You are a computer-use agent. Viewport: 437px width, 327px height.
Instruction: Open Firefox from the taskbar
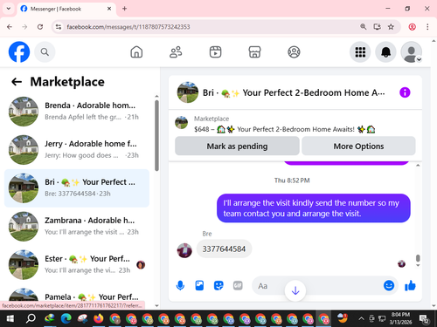tap(99, 319)
